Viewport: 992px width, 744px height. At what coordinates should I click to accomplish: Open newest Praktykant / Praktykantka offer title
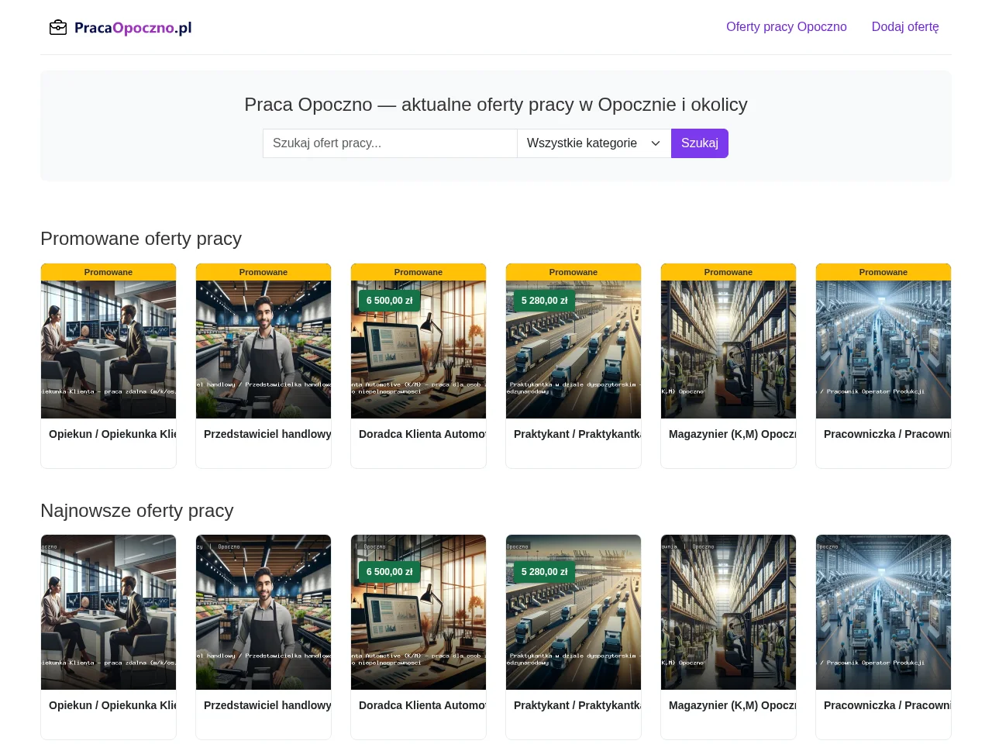click(x=577, y=705)
